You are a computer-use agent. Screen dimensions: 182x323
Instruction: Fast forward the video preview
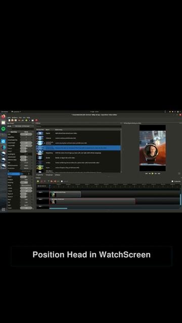[x=156, y=174]
